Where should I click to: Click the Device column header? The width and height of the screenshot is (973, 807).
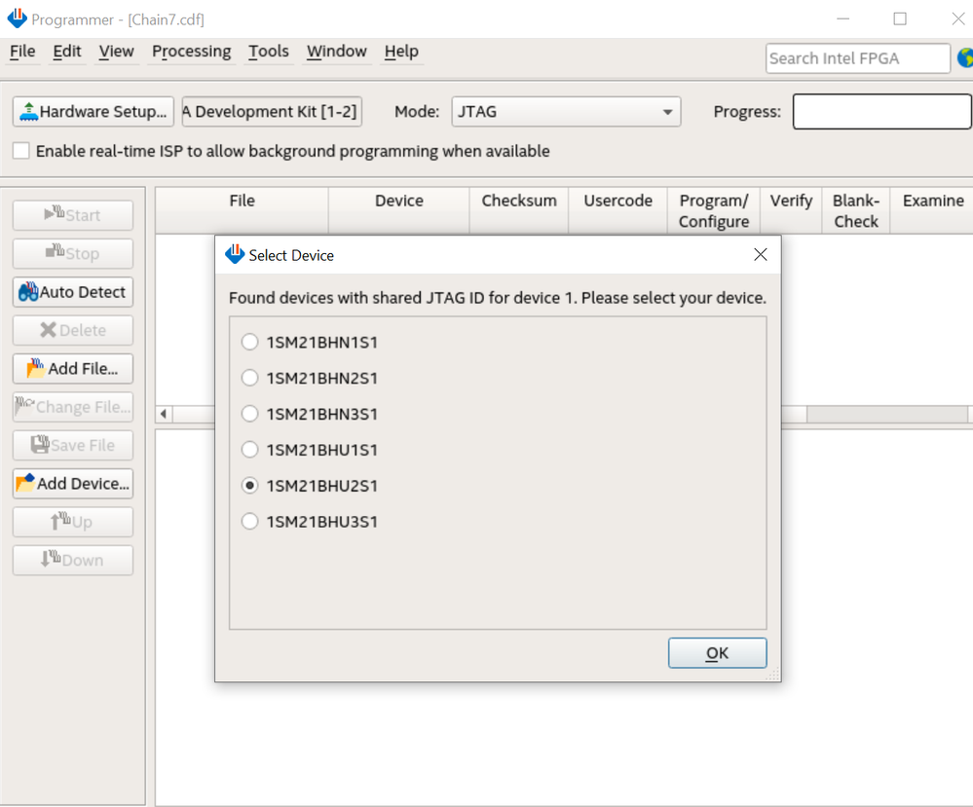coord(399,211)
